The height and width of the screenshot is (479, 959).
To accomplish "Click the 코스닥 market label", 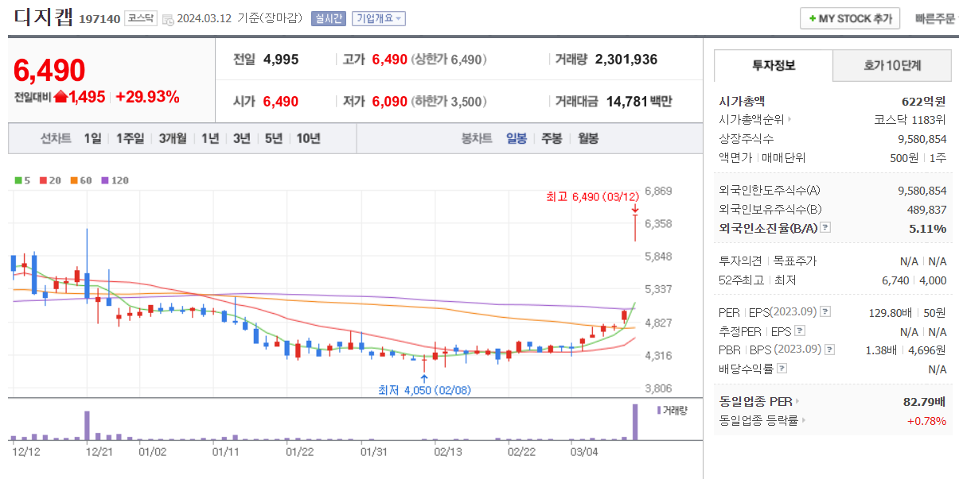I will point(141,18).
